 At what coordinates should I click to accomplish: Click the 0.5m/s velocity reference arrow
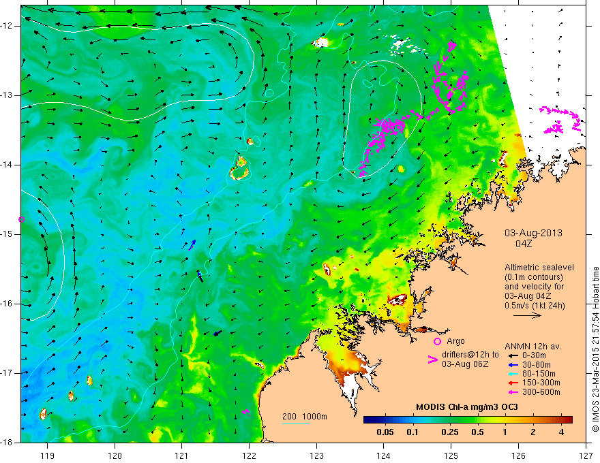pos(527,315)
